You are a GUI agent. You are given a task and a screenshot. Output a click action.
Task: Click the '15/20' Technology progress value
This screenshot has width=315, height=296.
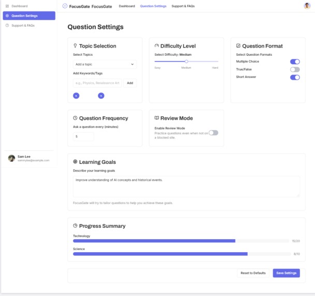(296, 241)
